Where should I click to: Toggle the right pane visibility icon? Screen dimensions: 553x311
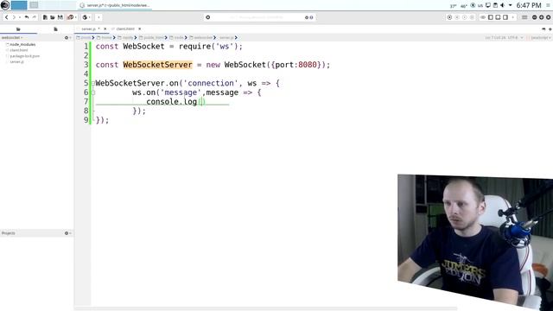click(505, 17)
